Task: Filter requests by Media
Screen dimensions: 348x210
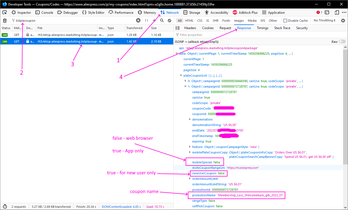Action: (x=252, y=20)
